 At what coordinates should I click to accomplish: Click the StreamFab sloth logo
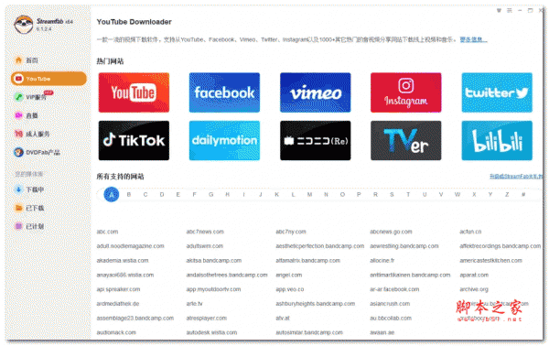(24, 24)
